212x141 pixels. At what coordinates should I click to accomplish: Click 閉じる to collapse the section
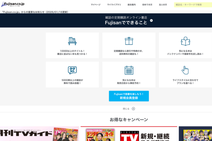point(129,109)
